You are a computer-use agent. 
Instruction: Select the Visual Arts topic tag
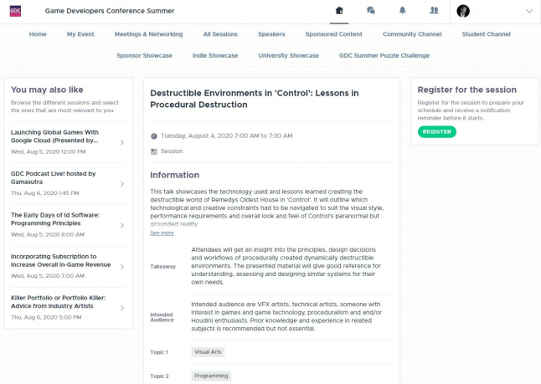pos(208,352)
